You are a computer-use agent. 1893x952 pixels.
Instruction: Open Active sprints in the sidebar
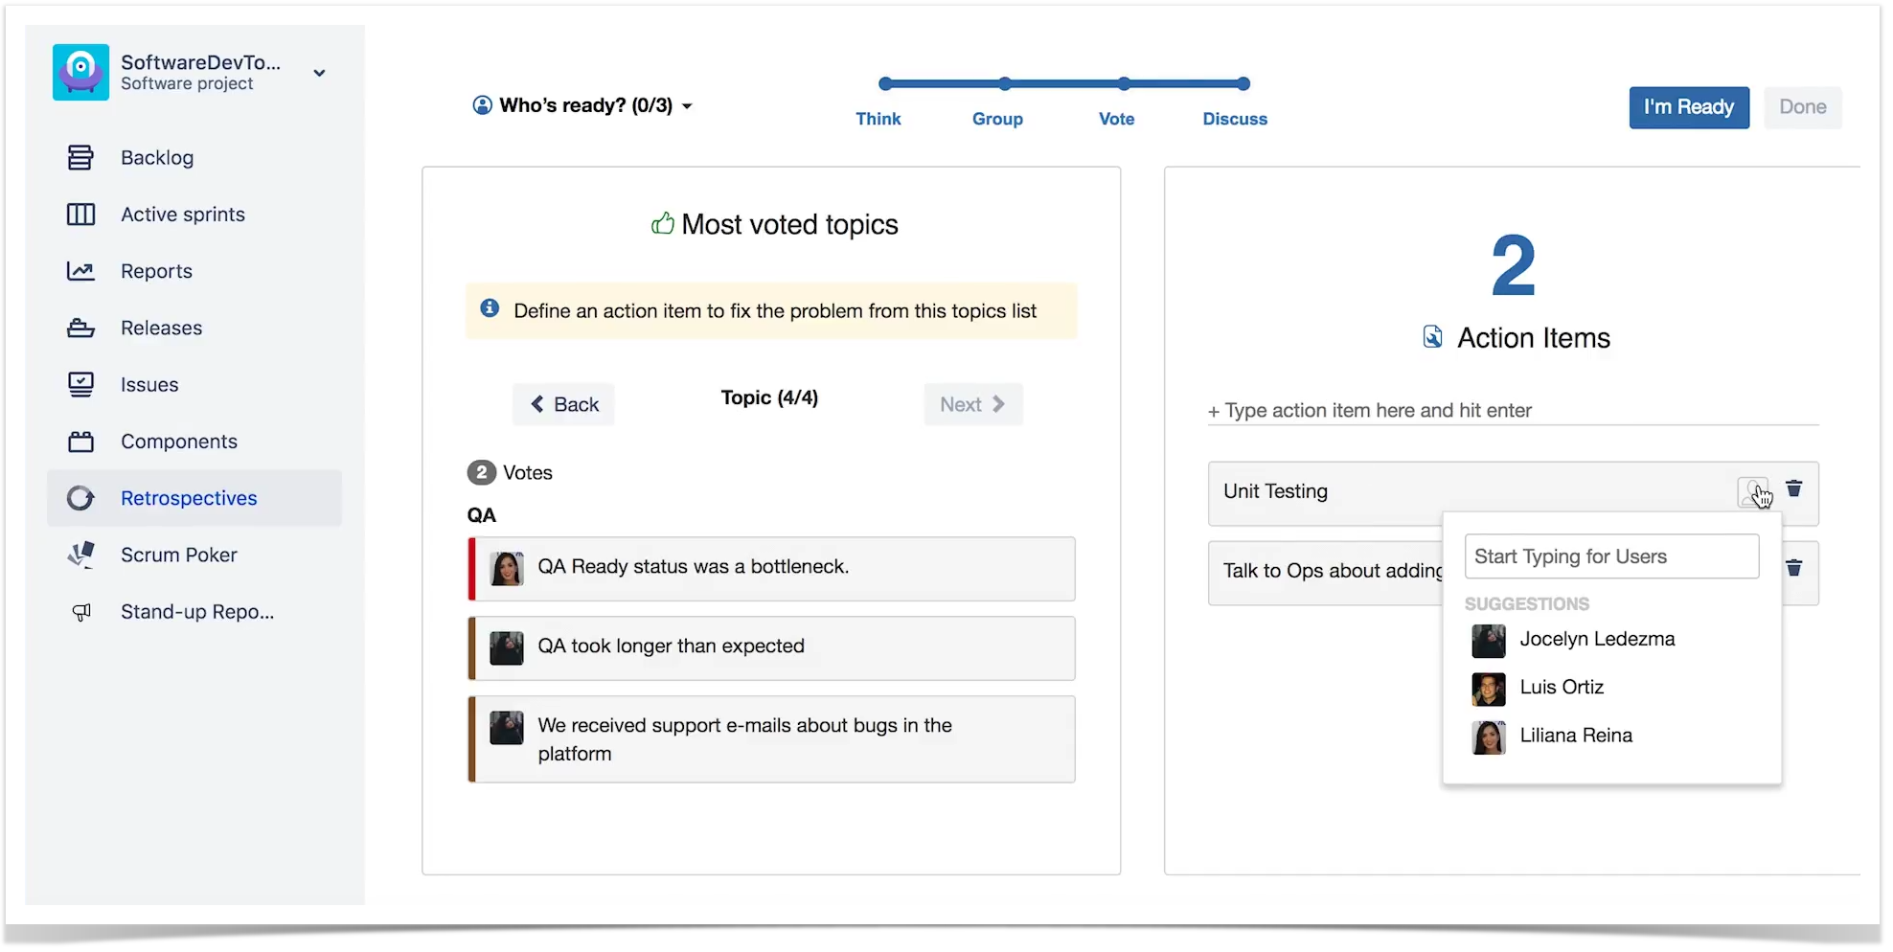coord(182,215)
